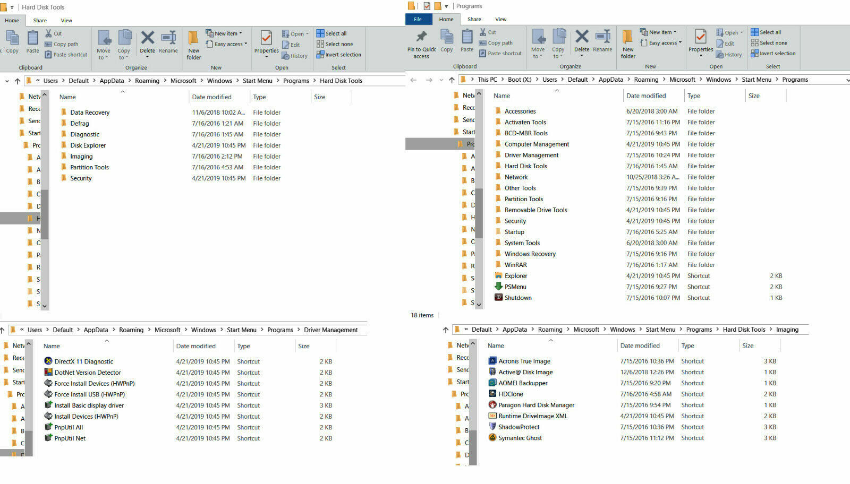850x484 pixels.
Task: Click Select all in the Programs window ribbon
Action: point(766,32)
